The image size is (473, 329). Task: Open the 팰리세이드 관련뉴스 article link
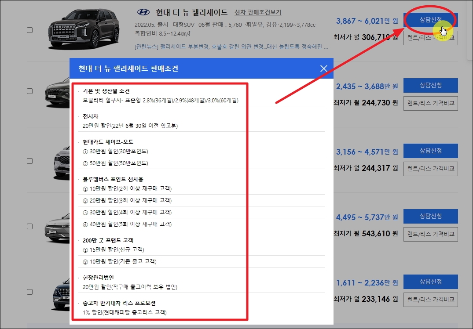coord(231,47)
